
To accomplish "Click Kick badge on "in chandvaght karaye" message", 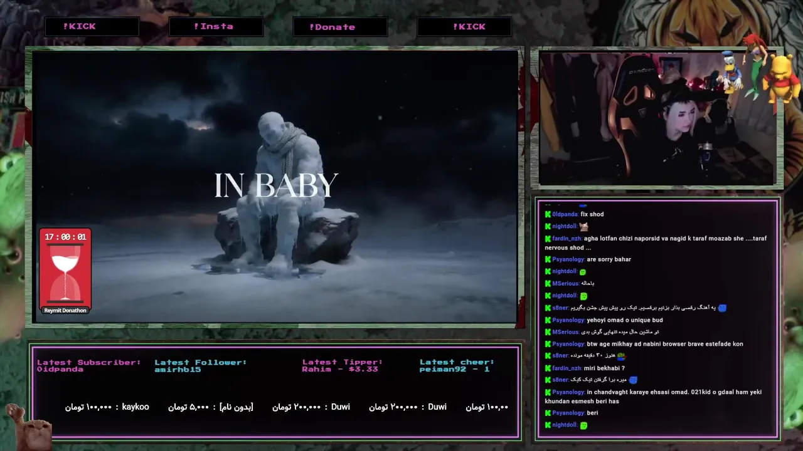I will pyautogui.click(x=548, y=392).
